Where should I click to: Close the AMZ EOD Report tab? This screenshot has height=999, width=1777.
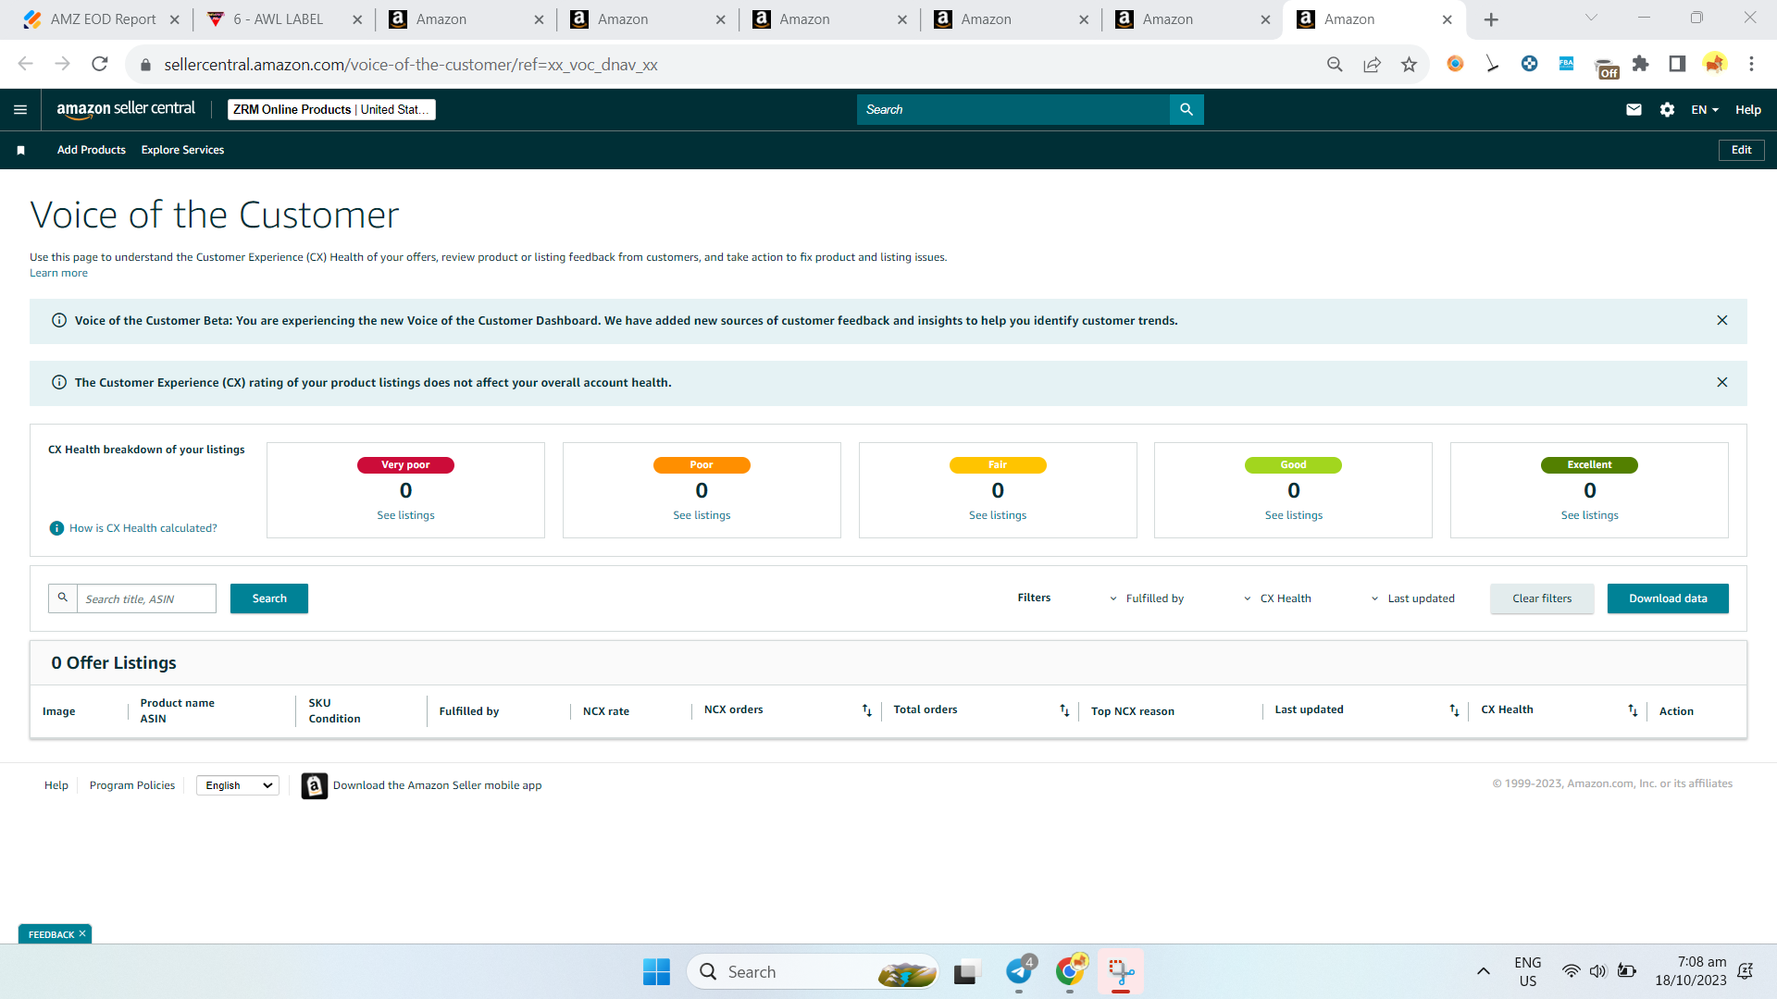coord(174,19)
